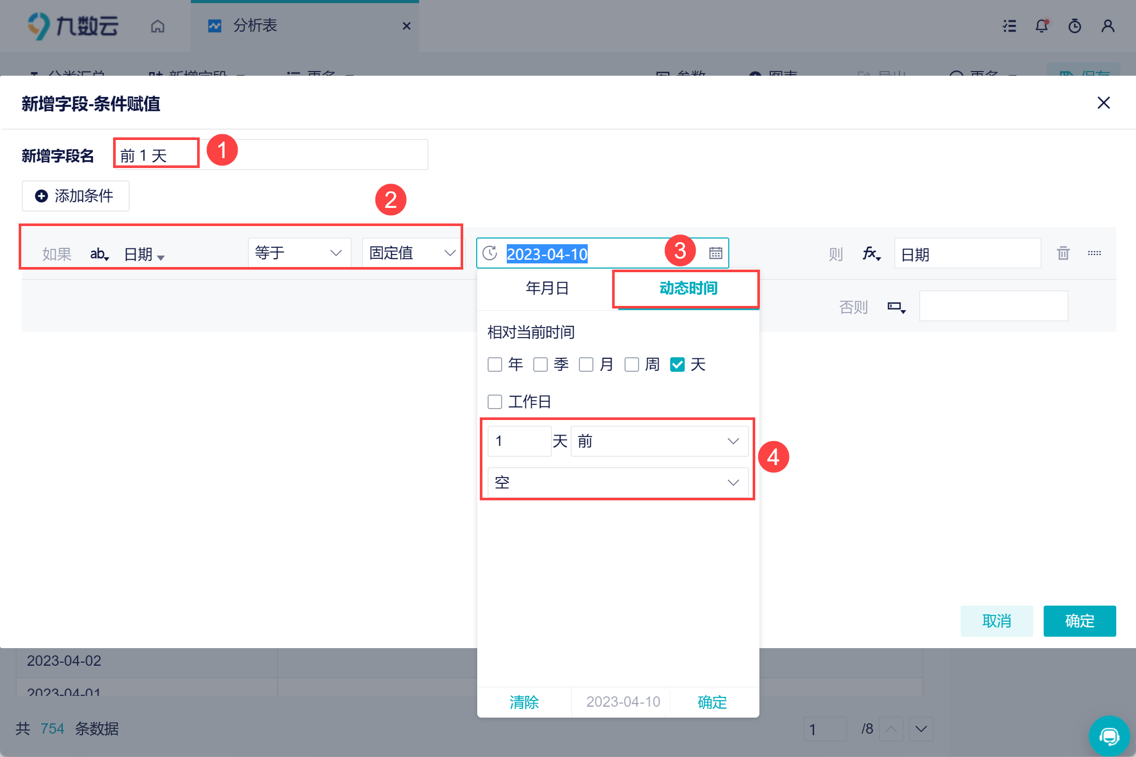
Task: Click the calendar icon in date field
Action: point(715,253)
